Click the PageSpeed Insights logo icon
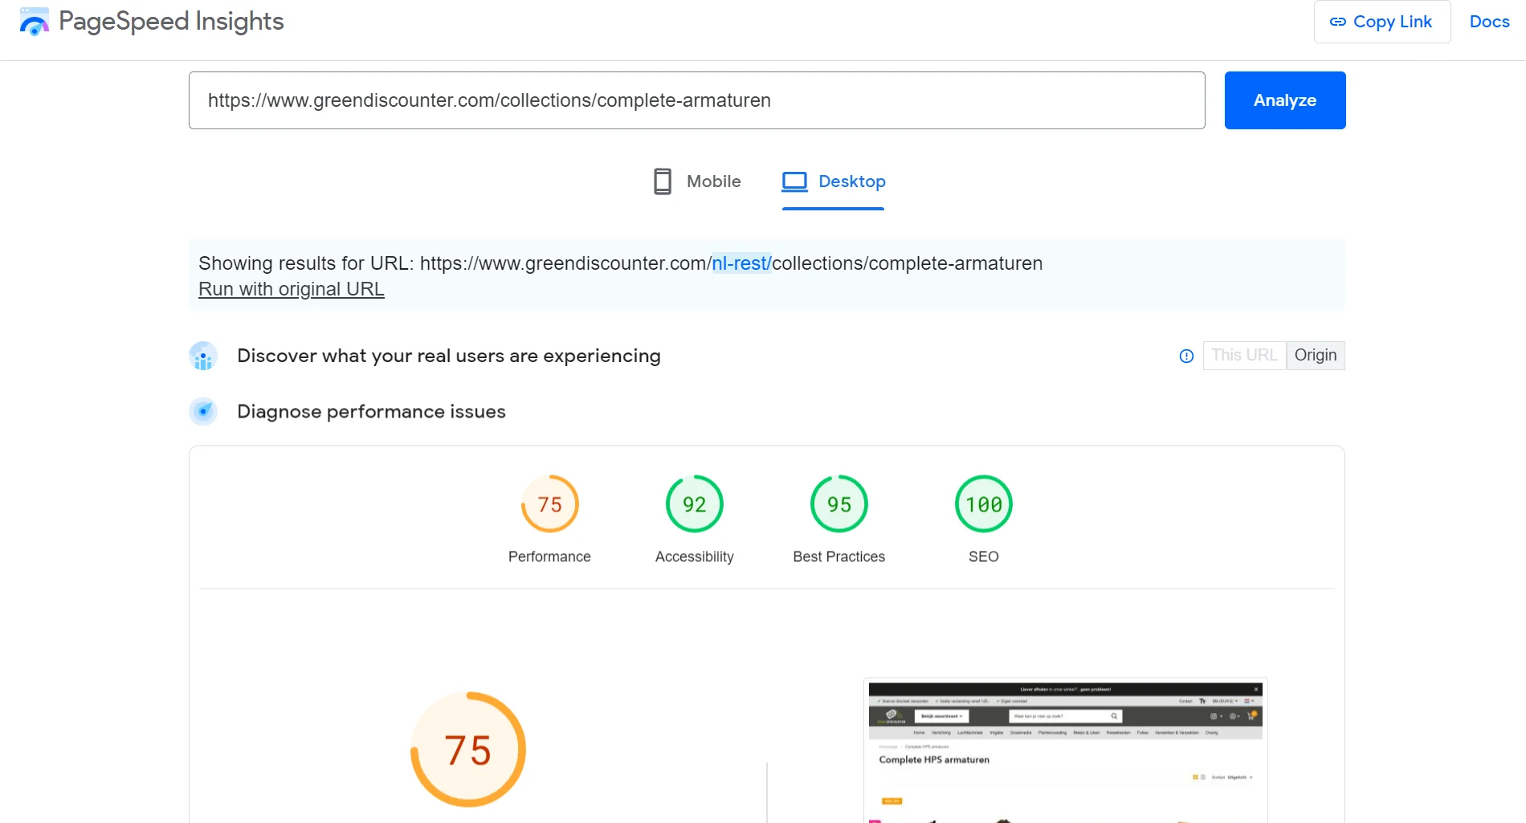1526x823 pixels. [34, 22]
